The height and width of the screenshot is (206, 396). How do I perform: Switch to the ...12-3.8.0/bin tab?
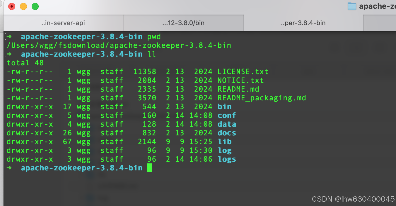[183, 23]
